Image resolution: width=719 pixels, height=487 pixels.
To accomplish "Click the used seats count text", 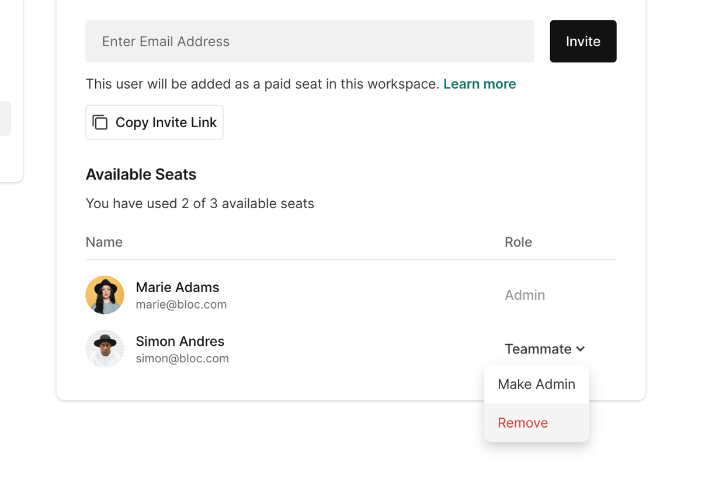I will (x=200, y=204).
